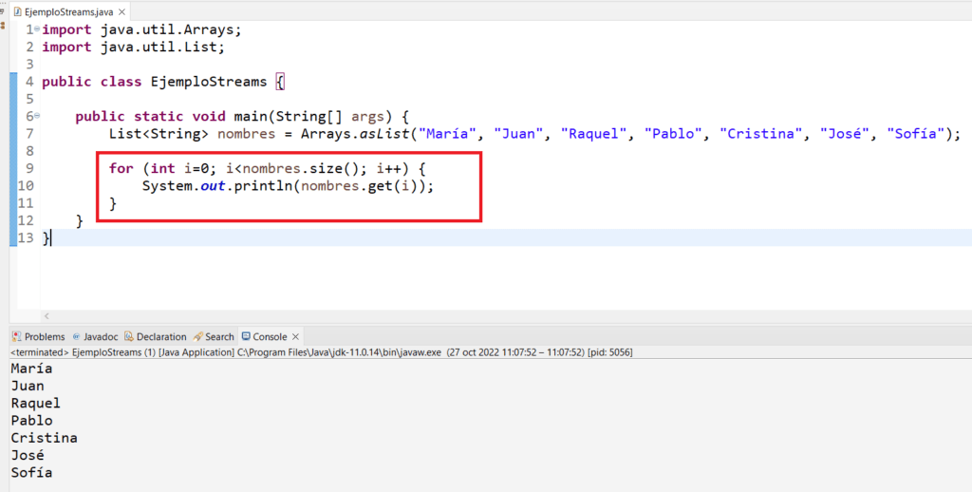Click line number 13 in the gutter
Viewport: 972px width, 492px height.
click(26, 237)
